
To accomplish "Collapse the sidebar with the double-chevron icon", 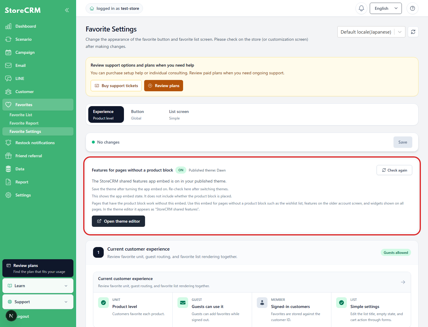I will point(67,10).
